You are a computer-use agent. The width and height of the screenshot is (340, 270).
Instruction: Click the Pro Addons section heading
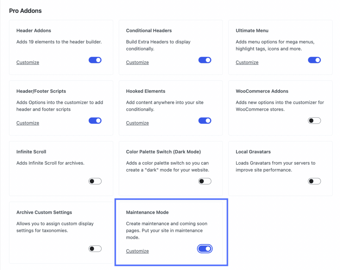(25, 11)
